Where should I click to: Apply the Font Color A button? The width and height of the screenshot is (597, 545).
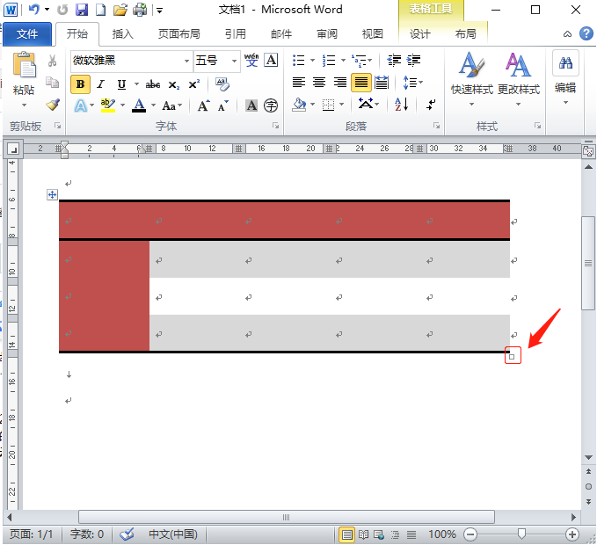(x=139, y=105)
